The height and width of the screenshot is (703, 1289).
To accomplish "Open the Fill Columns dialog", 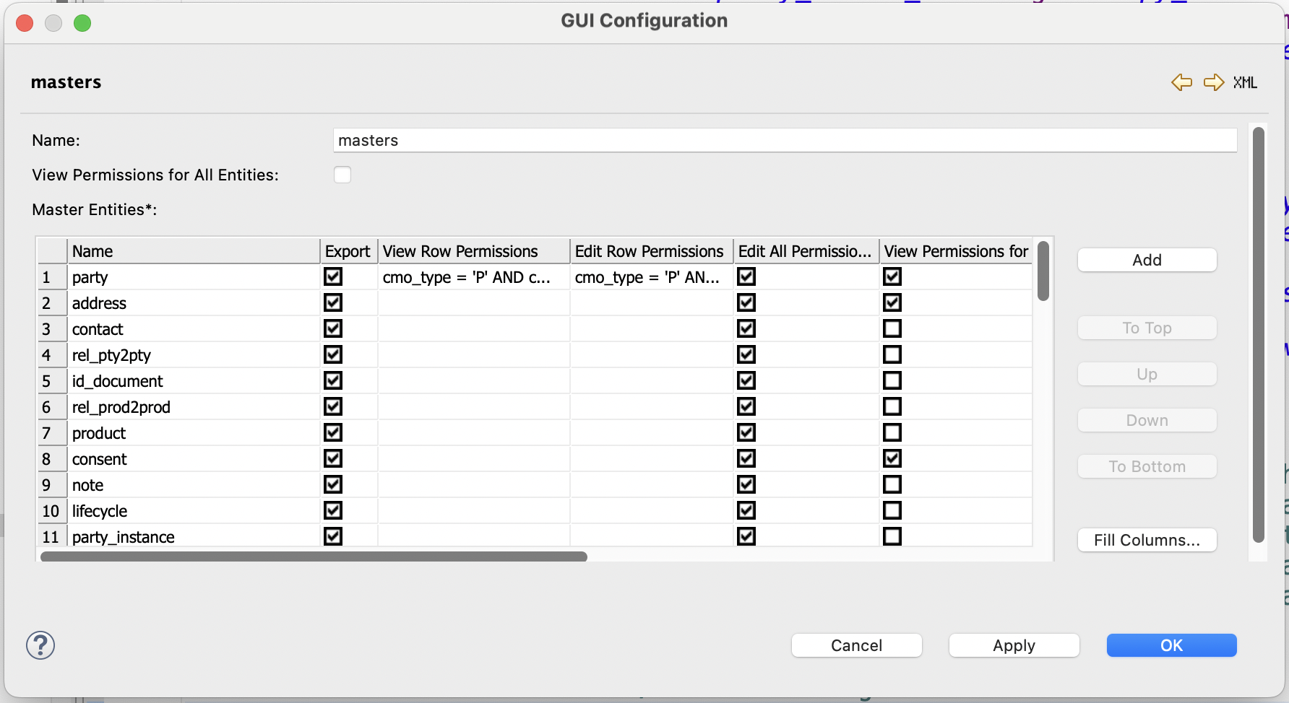I will [1147, 540].
